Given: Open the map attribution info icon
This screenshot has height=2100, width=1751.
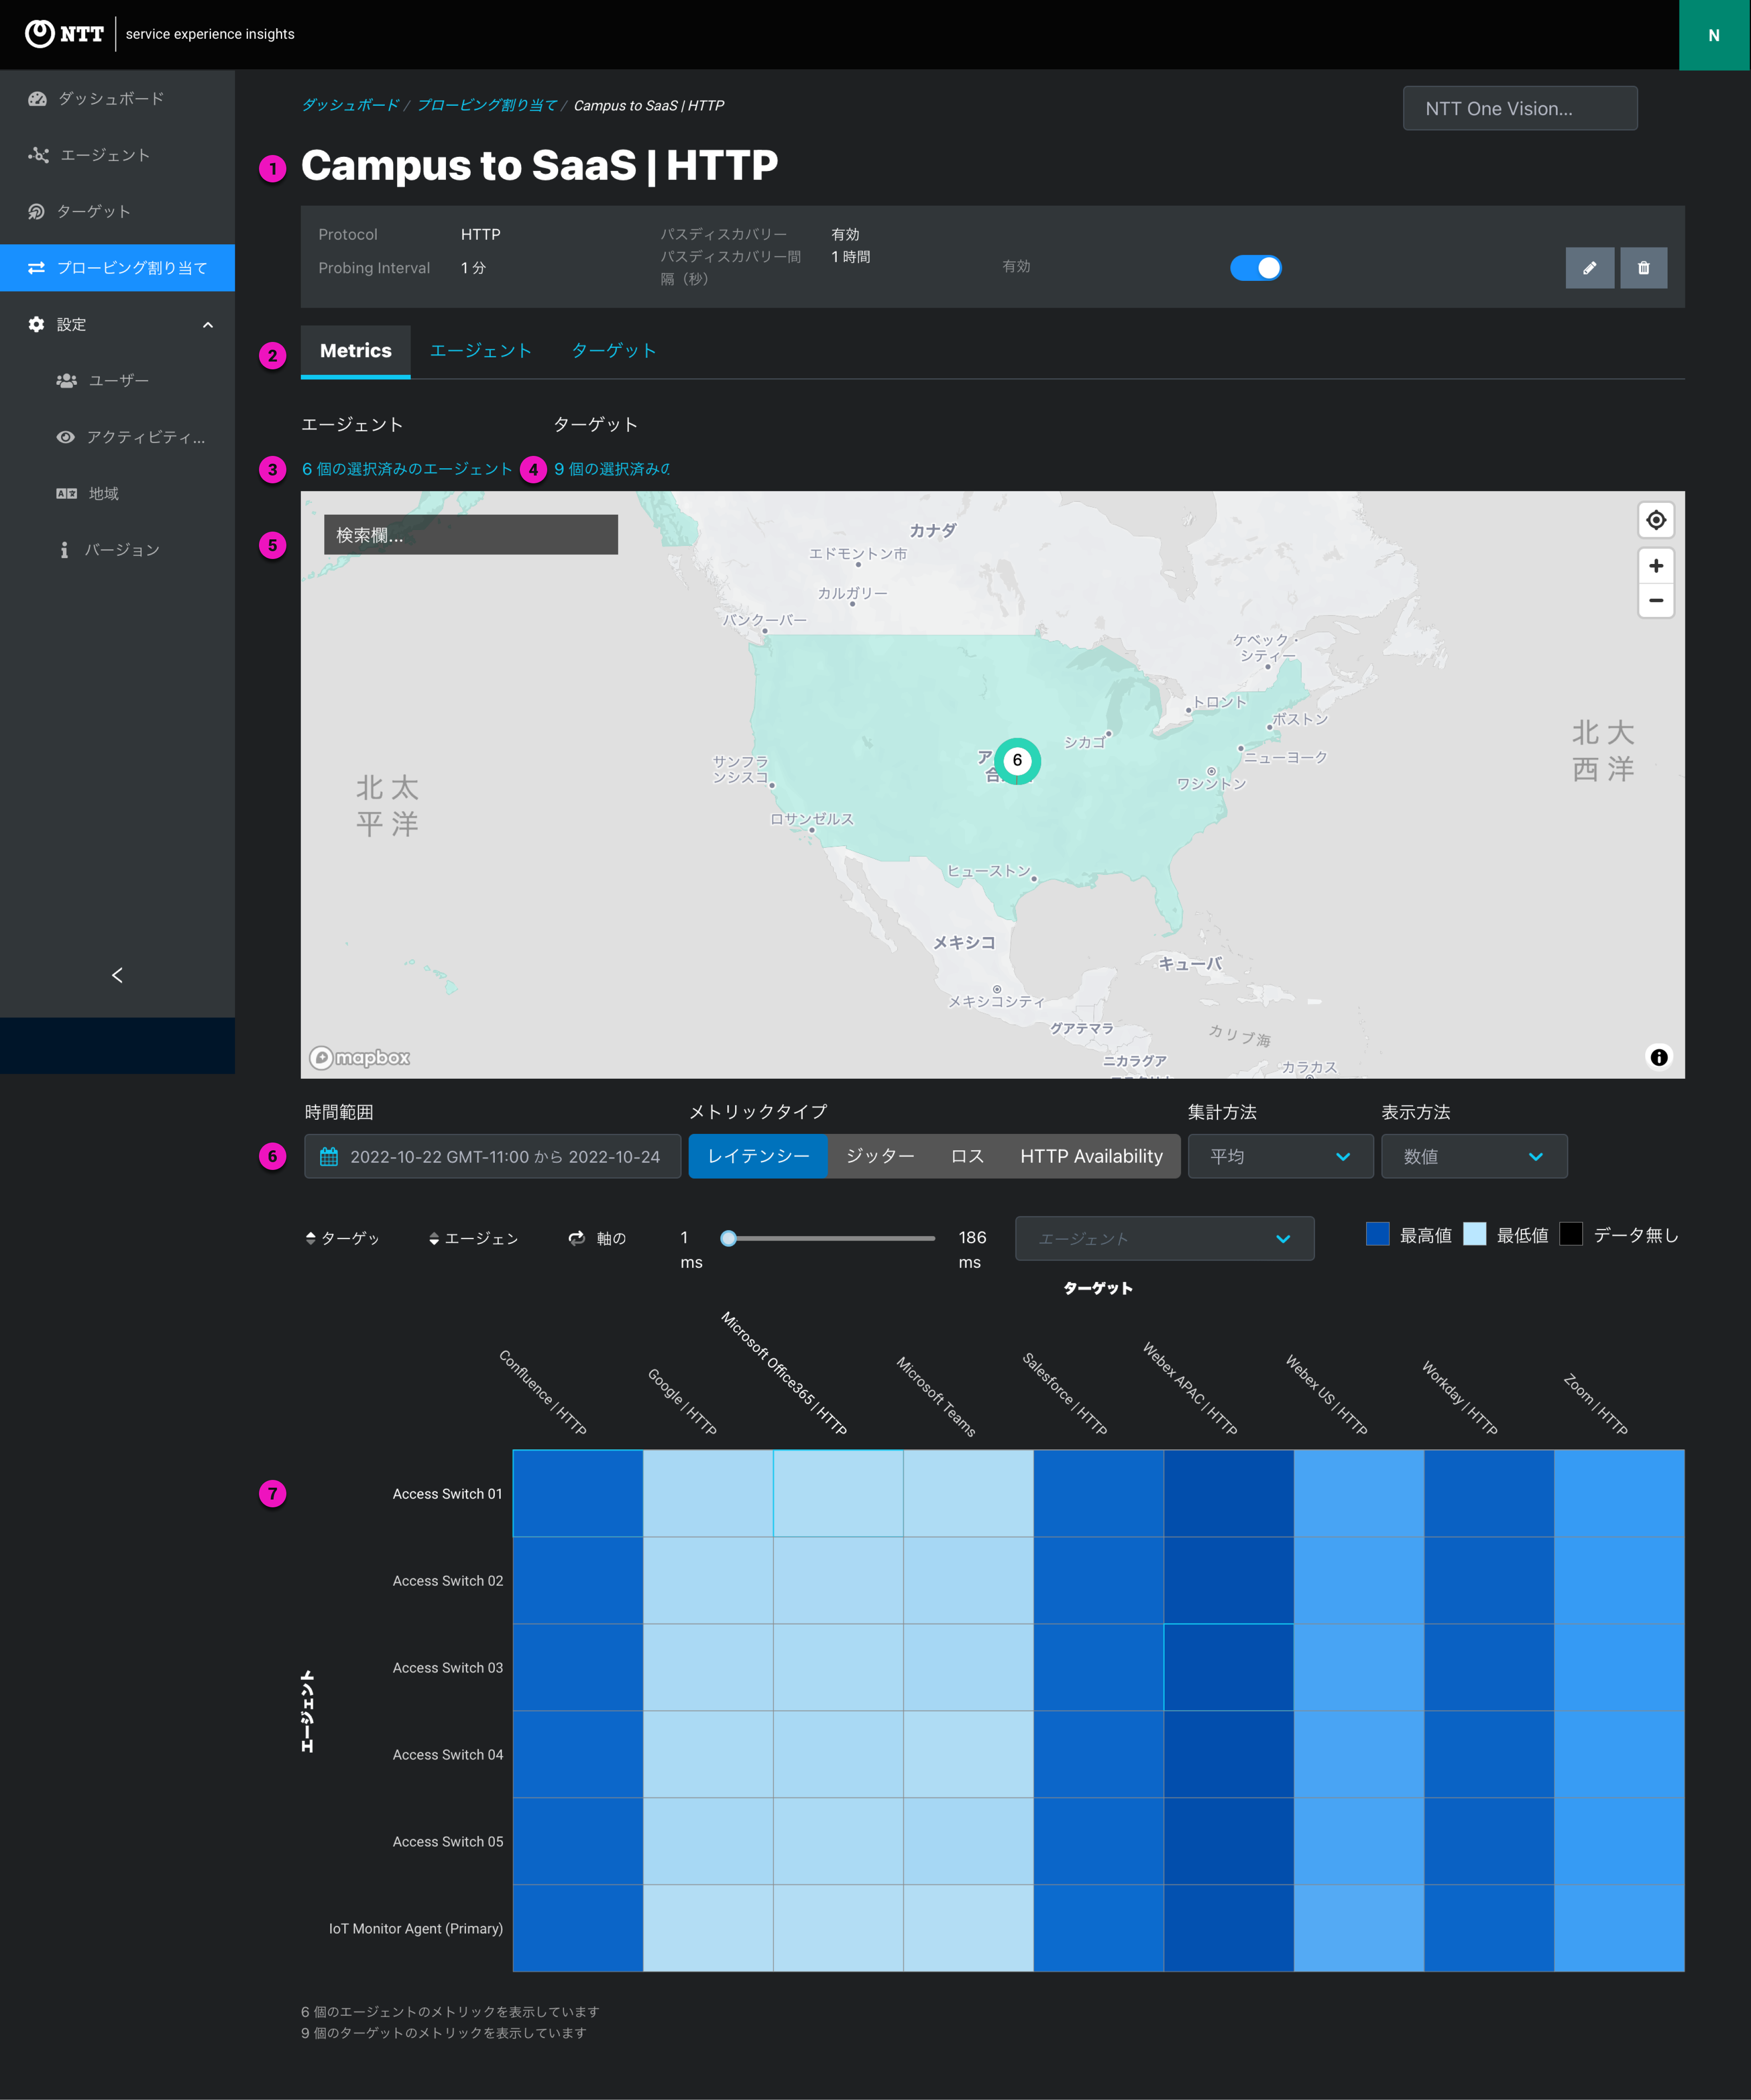Looking at the screenshot, I should point(1658,1057).
